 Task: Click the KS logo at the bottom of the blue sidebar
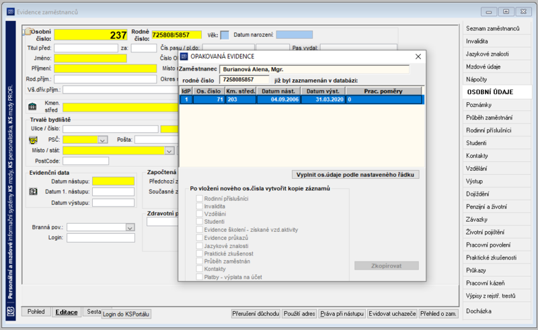(x=11, y=311)
